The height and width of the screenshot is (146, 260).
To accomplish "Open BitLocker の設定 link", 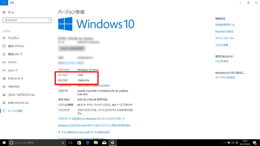I will pos(224,31).
